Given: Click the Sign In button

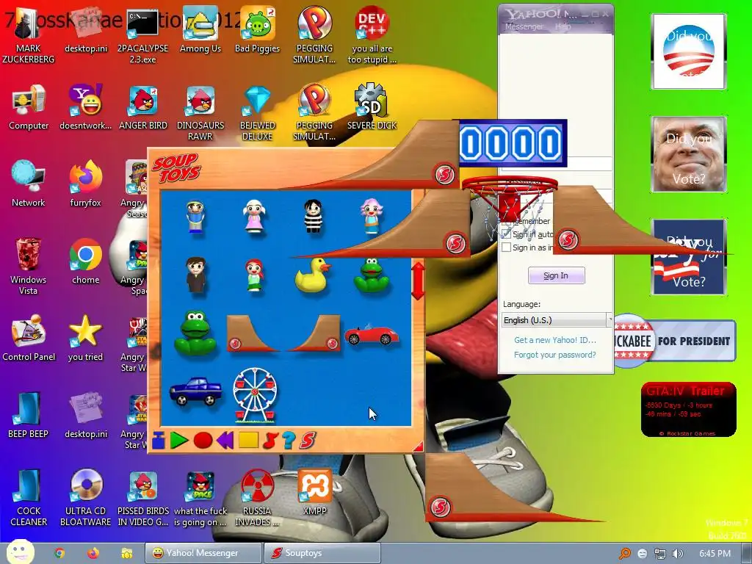Looking at the screenshot, I should pos(557,275).
